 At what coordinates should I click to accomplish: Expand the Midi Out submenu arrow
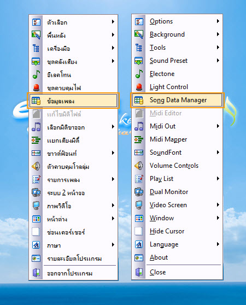[x=218, y=126]
